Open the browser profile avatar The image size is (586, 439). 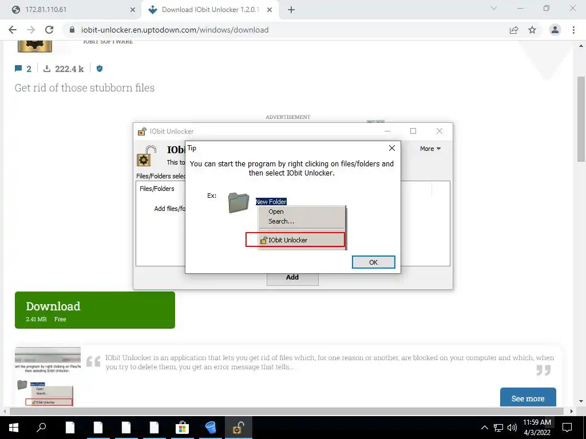[x=555, y=30]
